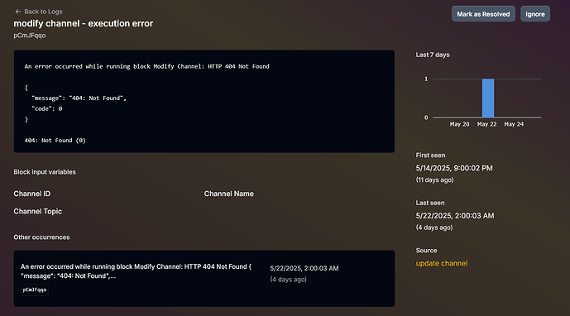Select the pCmJFqqo tag in other occurrences
This screenshot has height=316, width=570.
[35, 290]
